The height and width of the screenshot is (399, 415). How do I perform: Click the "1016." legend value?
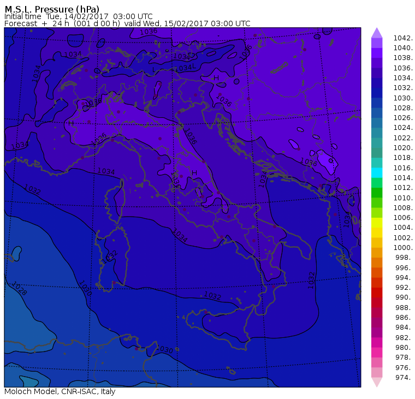403,168
